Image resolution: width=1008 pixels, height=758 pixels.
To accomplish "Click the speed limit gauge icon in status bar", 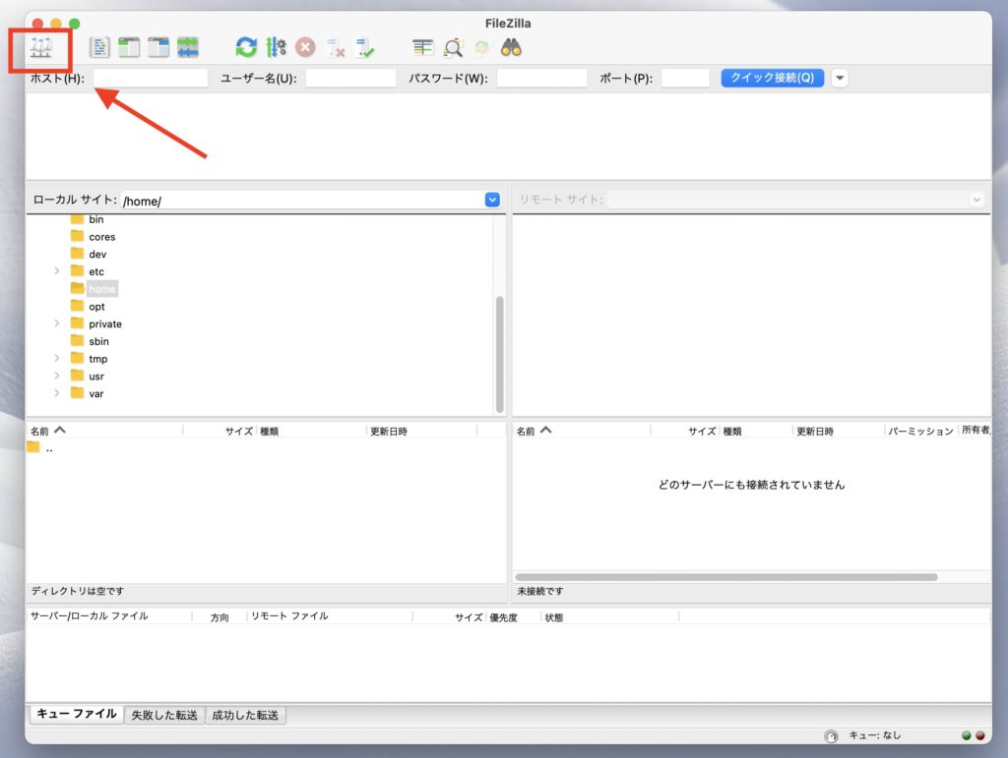I will point(831,736).
